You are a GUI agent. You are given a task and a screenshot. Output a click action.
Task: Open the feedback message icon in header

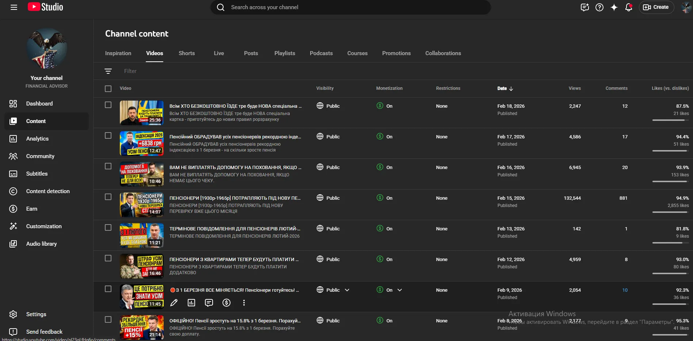[x=585, y=7]
